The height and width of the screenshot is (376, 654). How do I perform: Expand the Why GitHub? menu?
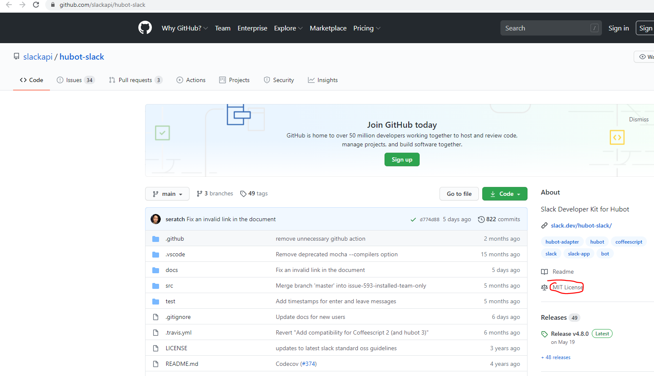click(184, 28)
